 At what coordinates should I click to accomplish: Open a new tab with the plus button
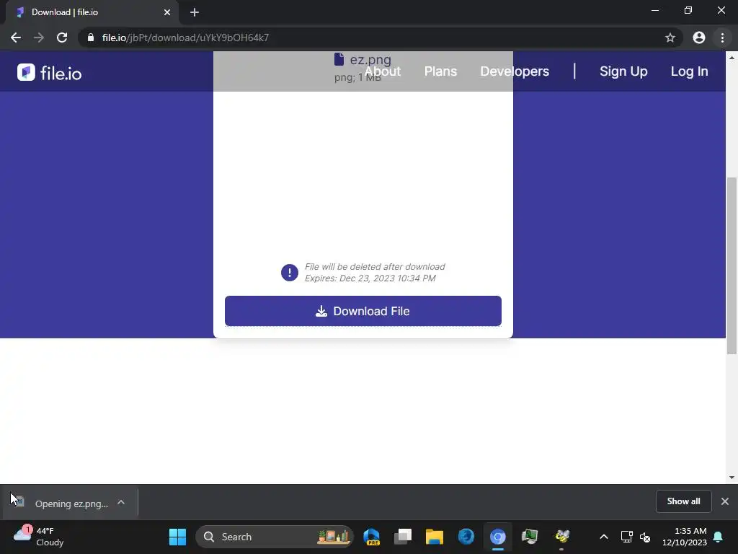tap(195, 12)
